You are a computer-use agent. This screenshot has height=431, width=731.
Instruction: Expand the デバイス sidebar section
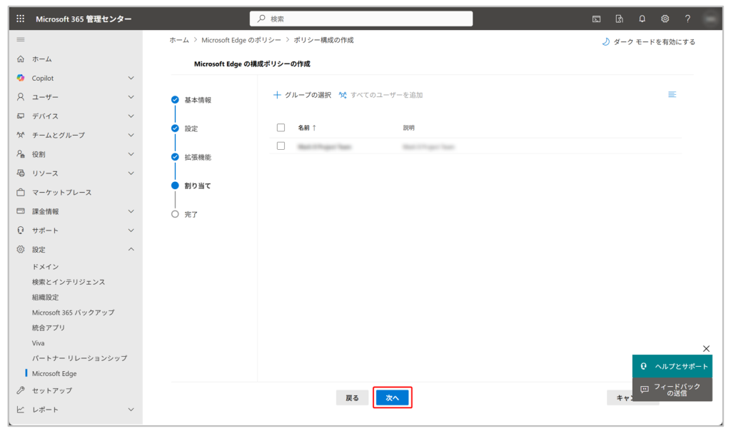pyautogui.click(x=131, y=116)
